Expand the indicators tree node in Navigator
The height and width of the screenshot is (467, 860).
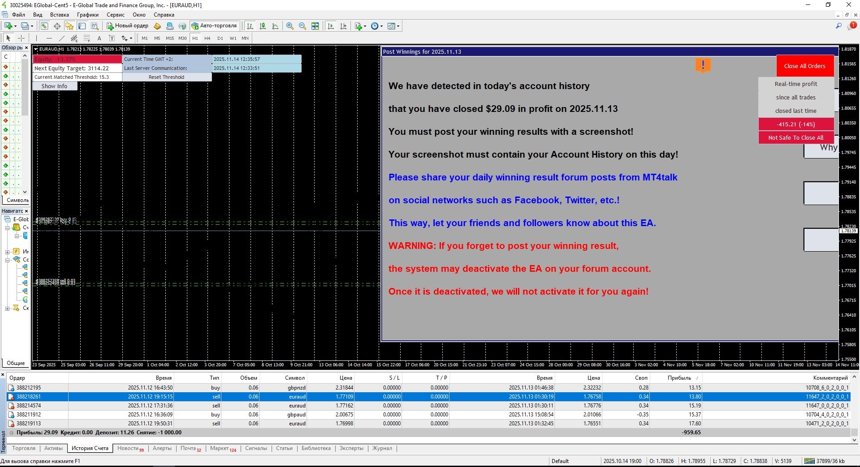tap(8, 252)
